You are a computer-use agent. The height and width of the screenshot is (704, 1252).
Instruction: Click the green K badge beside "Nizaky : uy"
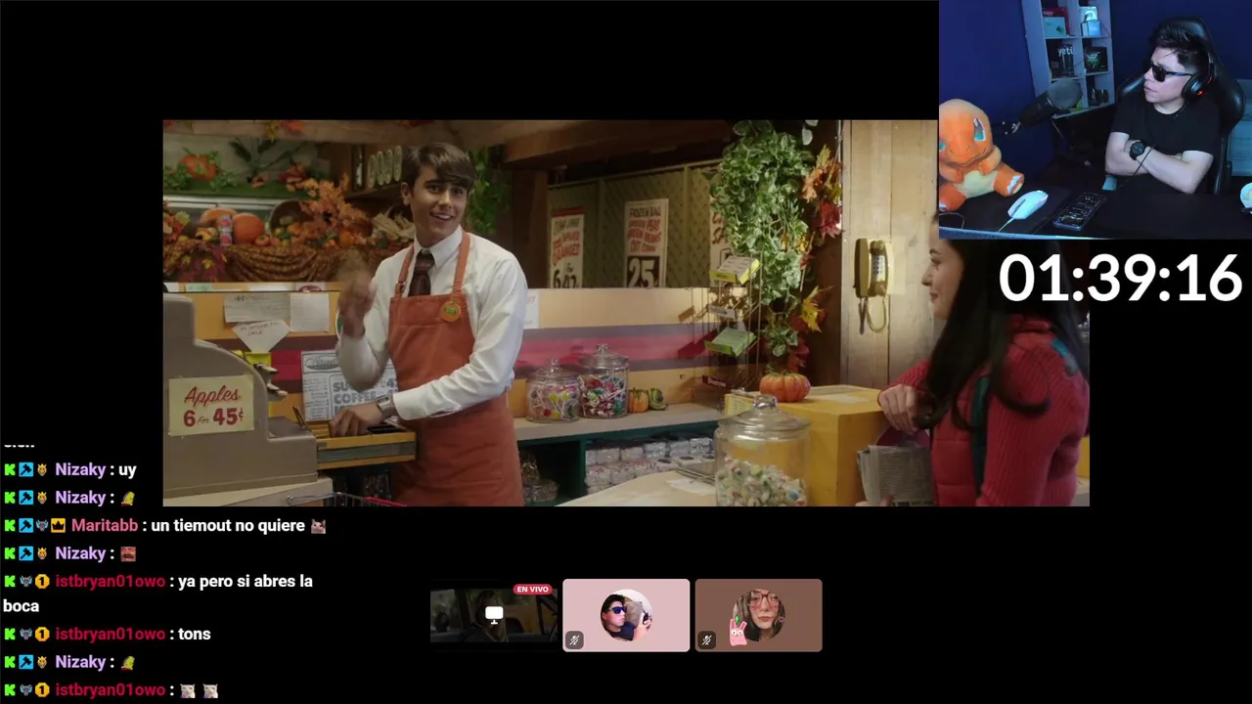point(10,470)
